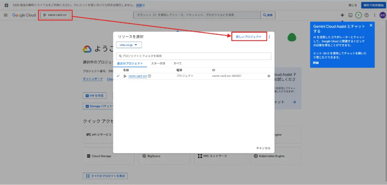This screenshot has height=185, width=387.
Task: Close the Gemini Cloud Assist popup
Action: [371, 25]
